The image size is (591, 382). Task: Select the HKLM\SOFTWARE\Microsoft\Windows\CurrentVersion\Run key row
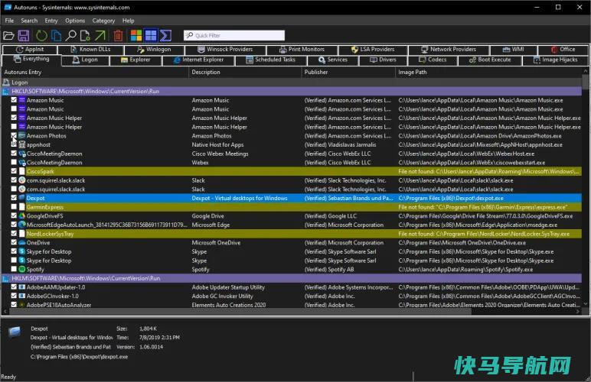click(x=292, y=278)
